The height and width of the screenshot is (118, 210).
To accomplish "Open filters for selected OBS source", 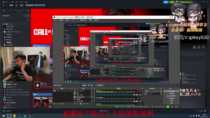I will [91, 85].
